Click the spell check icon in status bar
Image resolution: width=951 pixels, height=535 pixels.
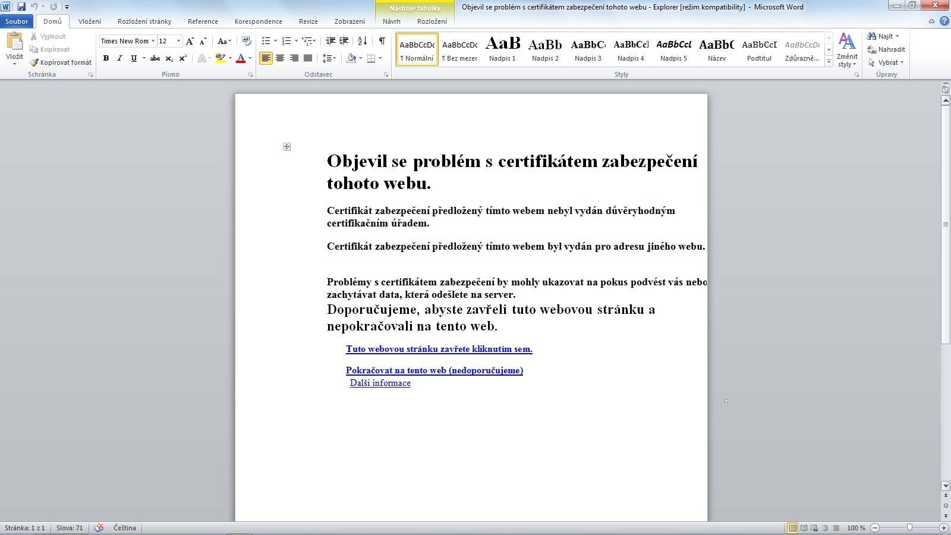(99, 528)
